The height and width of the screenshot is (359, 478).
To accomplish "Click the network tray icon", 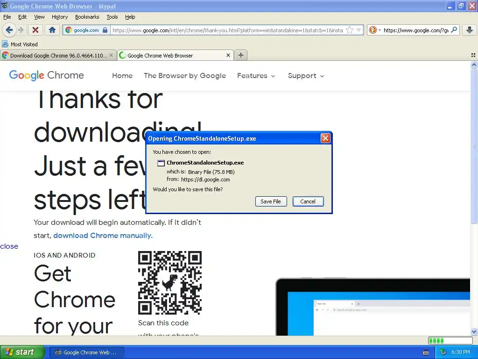I will coord(443,352).
